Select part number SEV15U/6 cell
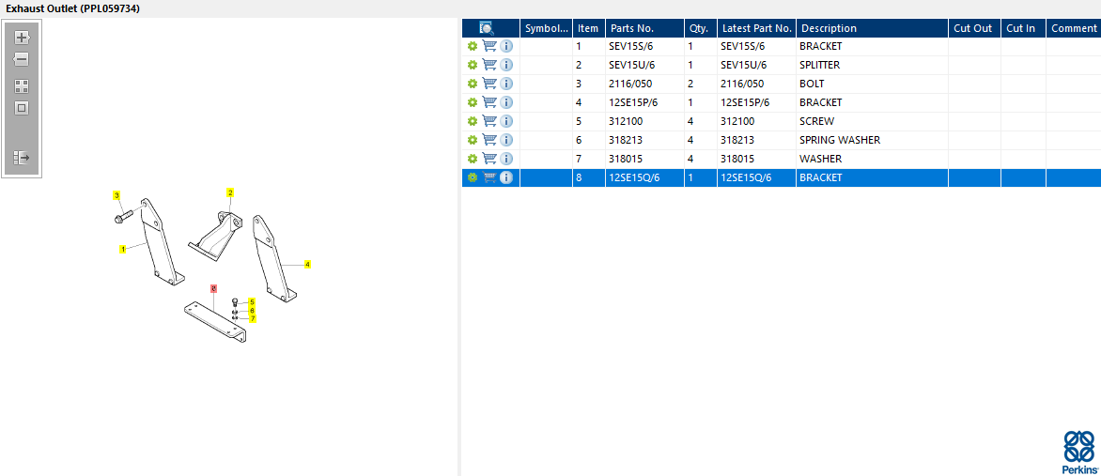 pyautogui.click(x=644, y=65)
